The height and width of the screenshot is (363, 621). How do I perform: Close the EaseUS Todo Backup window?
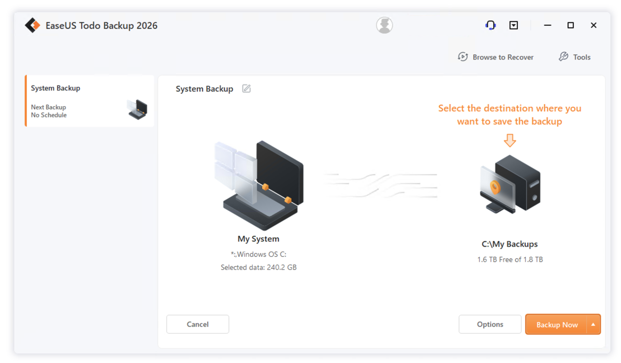[x=593, y=25]
